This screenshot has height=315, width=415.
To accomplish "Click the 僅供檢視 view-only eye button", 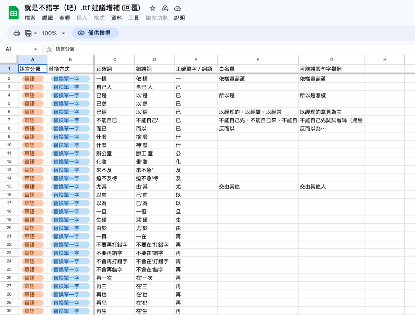I will point(95,33).
